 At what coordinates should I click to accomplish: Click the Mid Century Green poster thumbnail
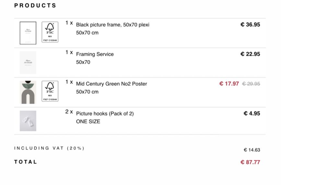point(28,92)
